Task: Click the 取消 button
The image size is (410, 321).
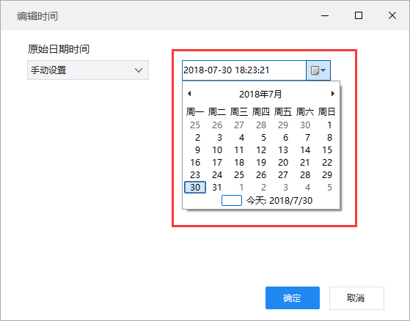Action: (x=356, y=298)
